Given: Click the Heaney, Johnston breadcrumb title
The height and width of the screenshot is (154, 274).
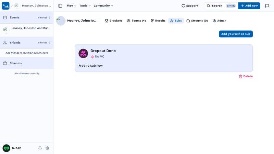Looking at the screenshot, I should [37, 6].
